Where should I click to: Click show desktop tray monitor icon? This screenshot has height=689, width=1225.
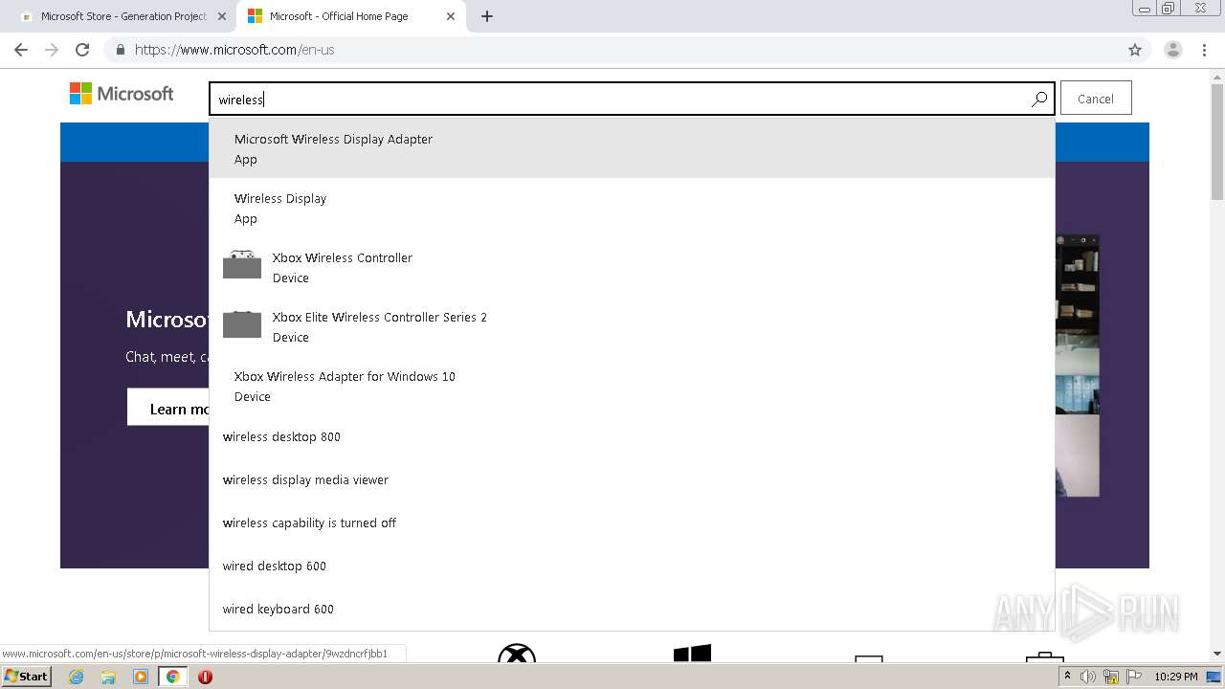1214,677
